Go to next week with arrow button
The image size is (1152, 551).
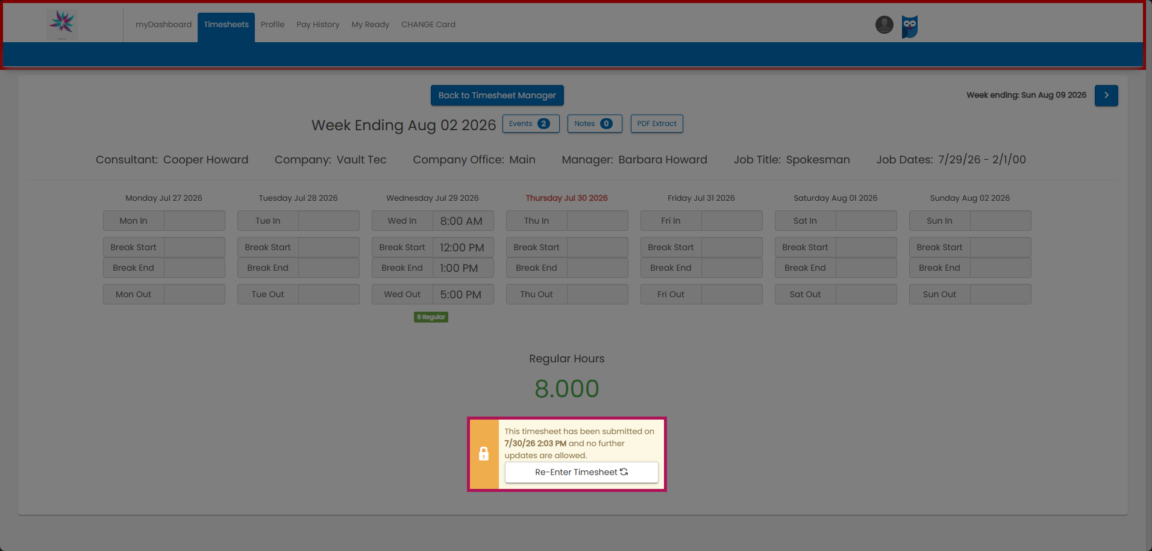[x=1106, y=95]
